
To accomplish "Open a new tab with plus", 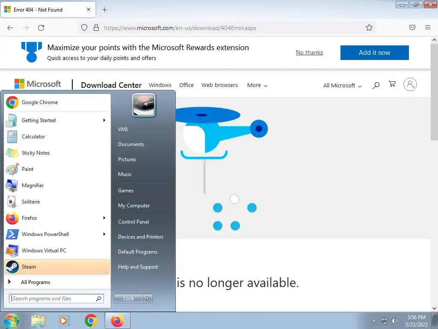I will 104,10.
